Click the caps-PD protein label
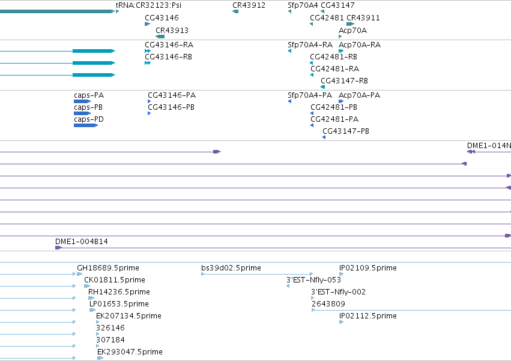 click(89, 119)
